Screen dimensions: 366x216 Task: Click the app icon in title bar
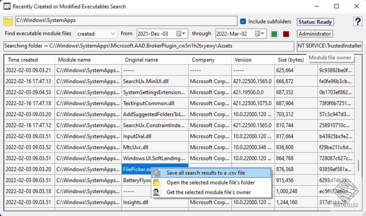[x=7, y=6]
